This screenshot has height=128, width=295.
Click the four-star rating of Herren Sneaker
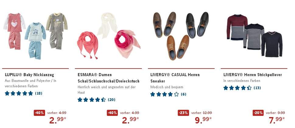tap(164, 94)
